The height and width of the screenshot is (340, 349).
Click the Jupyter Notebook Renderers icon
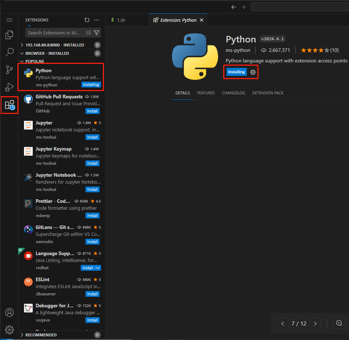click(28, 177)
